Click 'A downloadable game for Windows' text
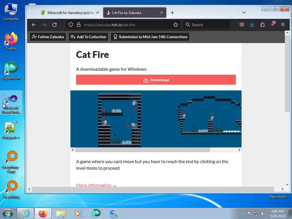 pos(111,69)
